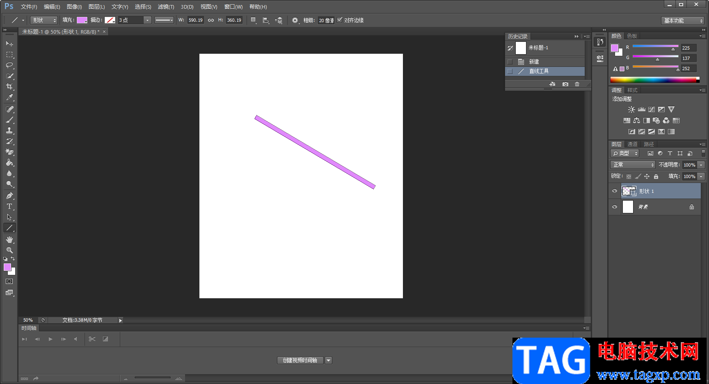709x384 pixels.
Task: Lock layer position
Action: click(x=647, y=176)
